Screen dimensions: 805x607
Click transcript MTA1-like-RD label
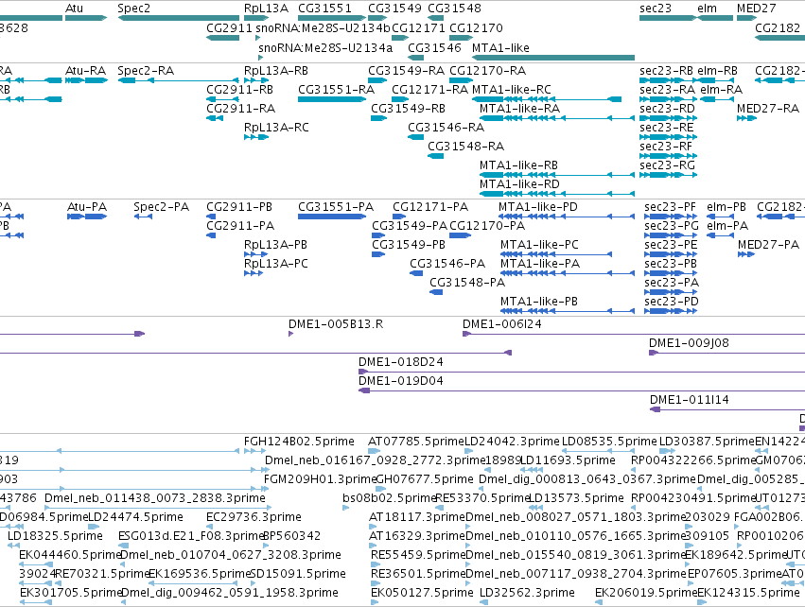[519, 184]
